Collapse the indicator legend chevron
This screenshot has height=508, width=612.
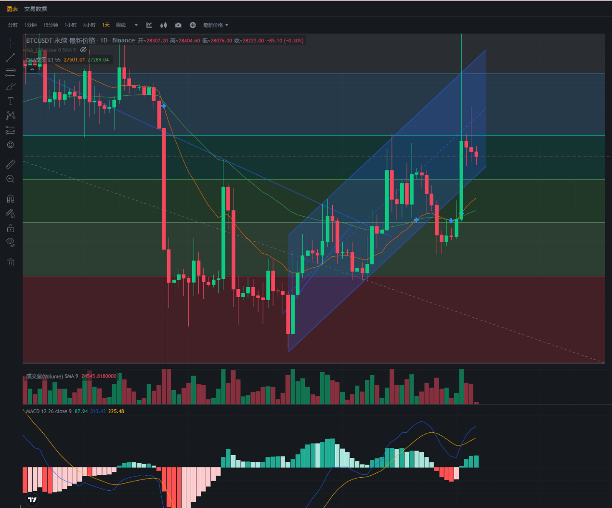(32, 69)
